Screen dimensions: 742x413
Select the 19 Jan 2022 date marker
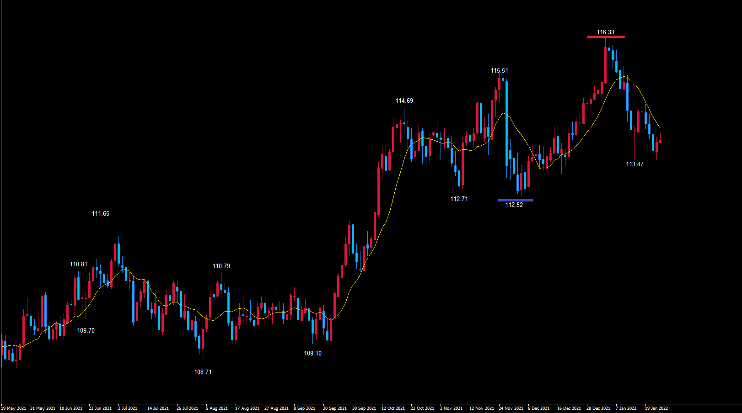pos(656,408)
